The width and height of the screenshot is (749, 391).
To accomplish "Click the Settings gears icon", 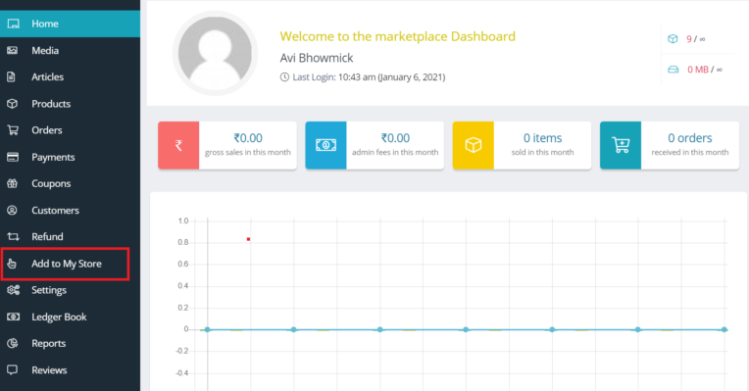I will click(14, 290).
